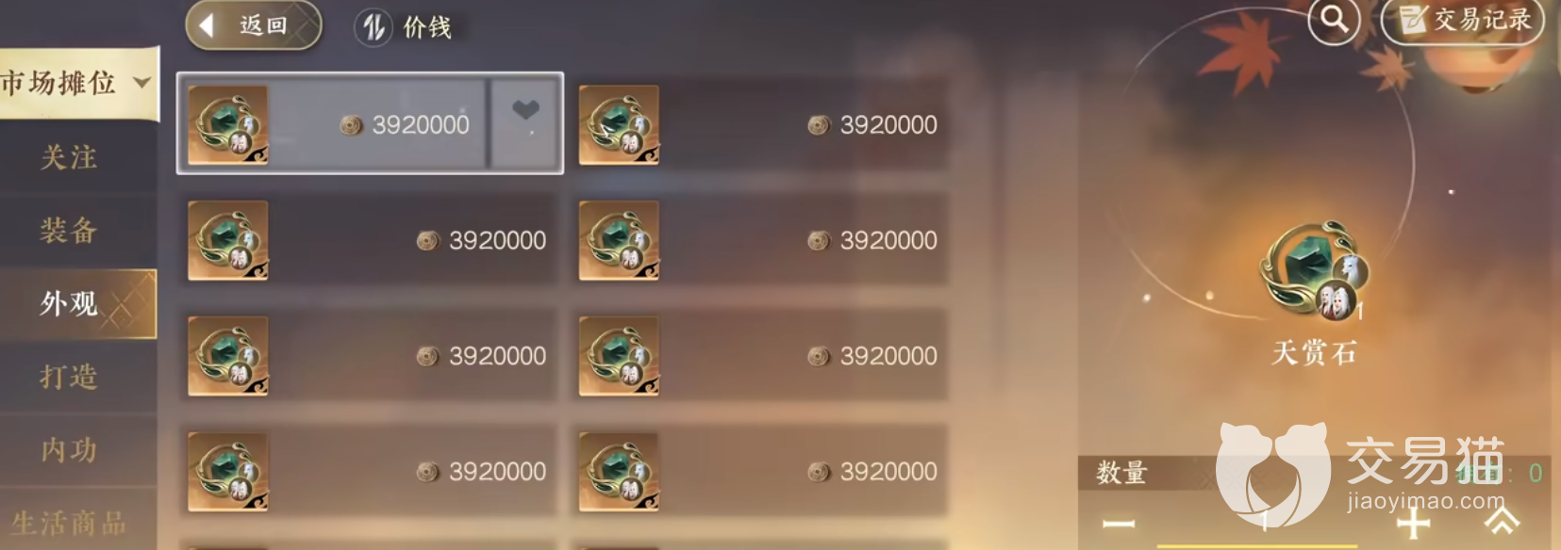
Task: Expand the 市场摊位 dropdown
Action: coord(77,83)
